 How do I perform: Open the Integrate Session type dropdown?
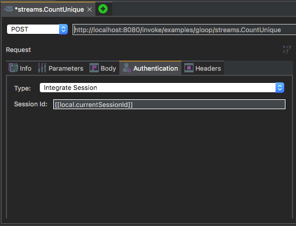(x=162, y=88)
